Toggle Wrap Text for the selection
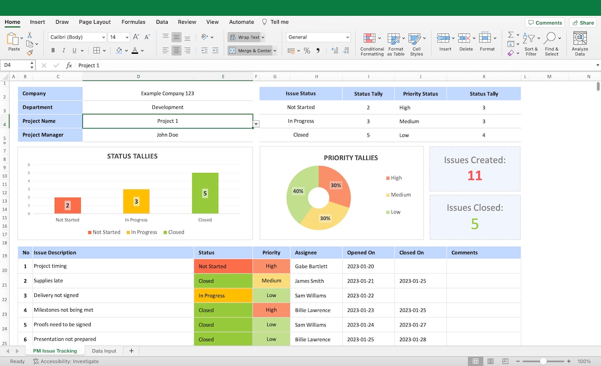This screenshot has height=366, width=601. coord(243,37)
